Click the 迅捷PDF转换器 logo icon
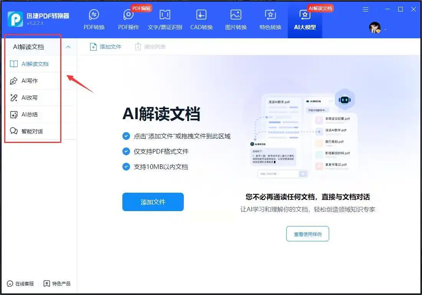Image resolution: width=422 pixels, height=295 pixels. pos(15,19)
